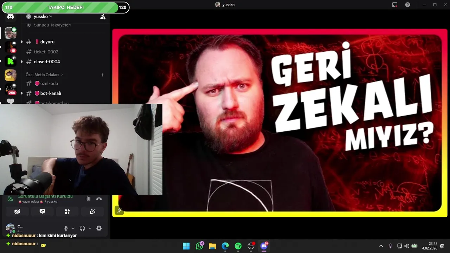Image resolution: width=450 pixels, height=253 pixels.
Task: Open the server with 250 notifications badge
Action: pos(11,89)
